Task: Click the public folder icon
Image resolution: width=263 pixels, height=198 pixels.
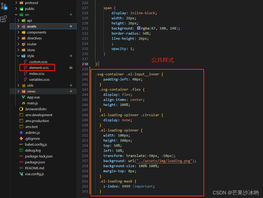Action: tap(21, 9)
